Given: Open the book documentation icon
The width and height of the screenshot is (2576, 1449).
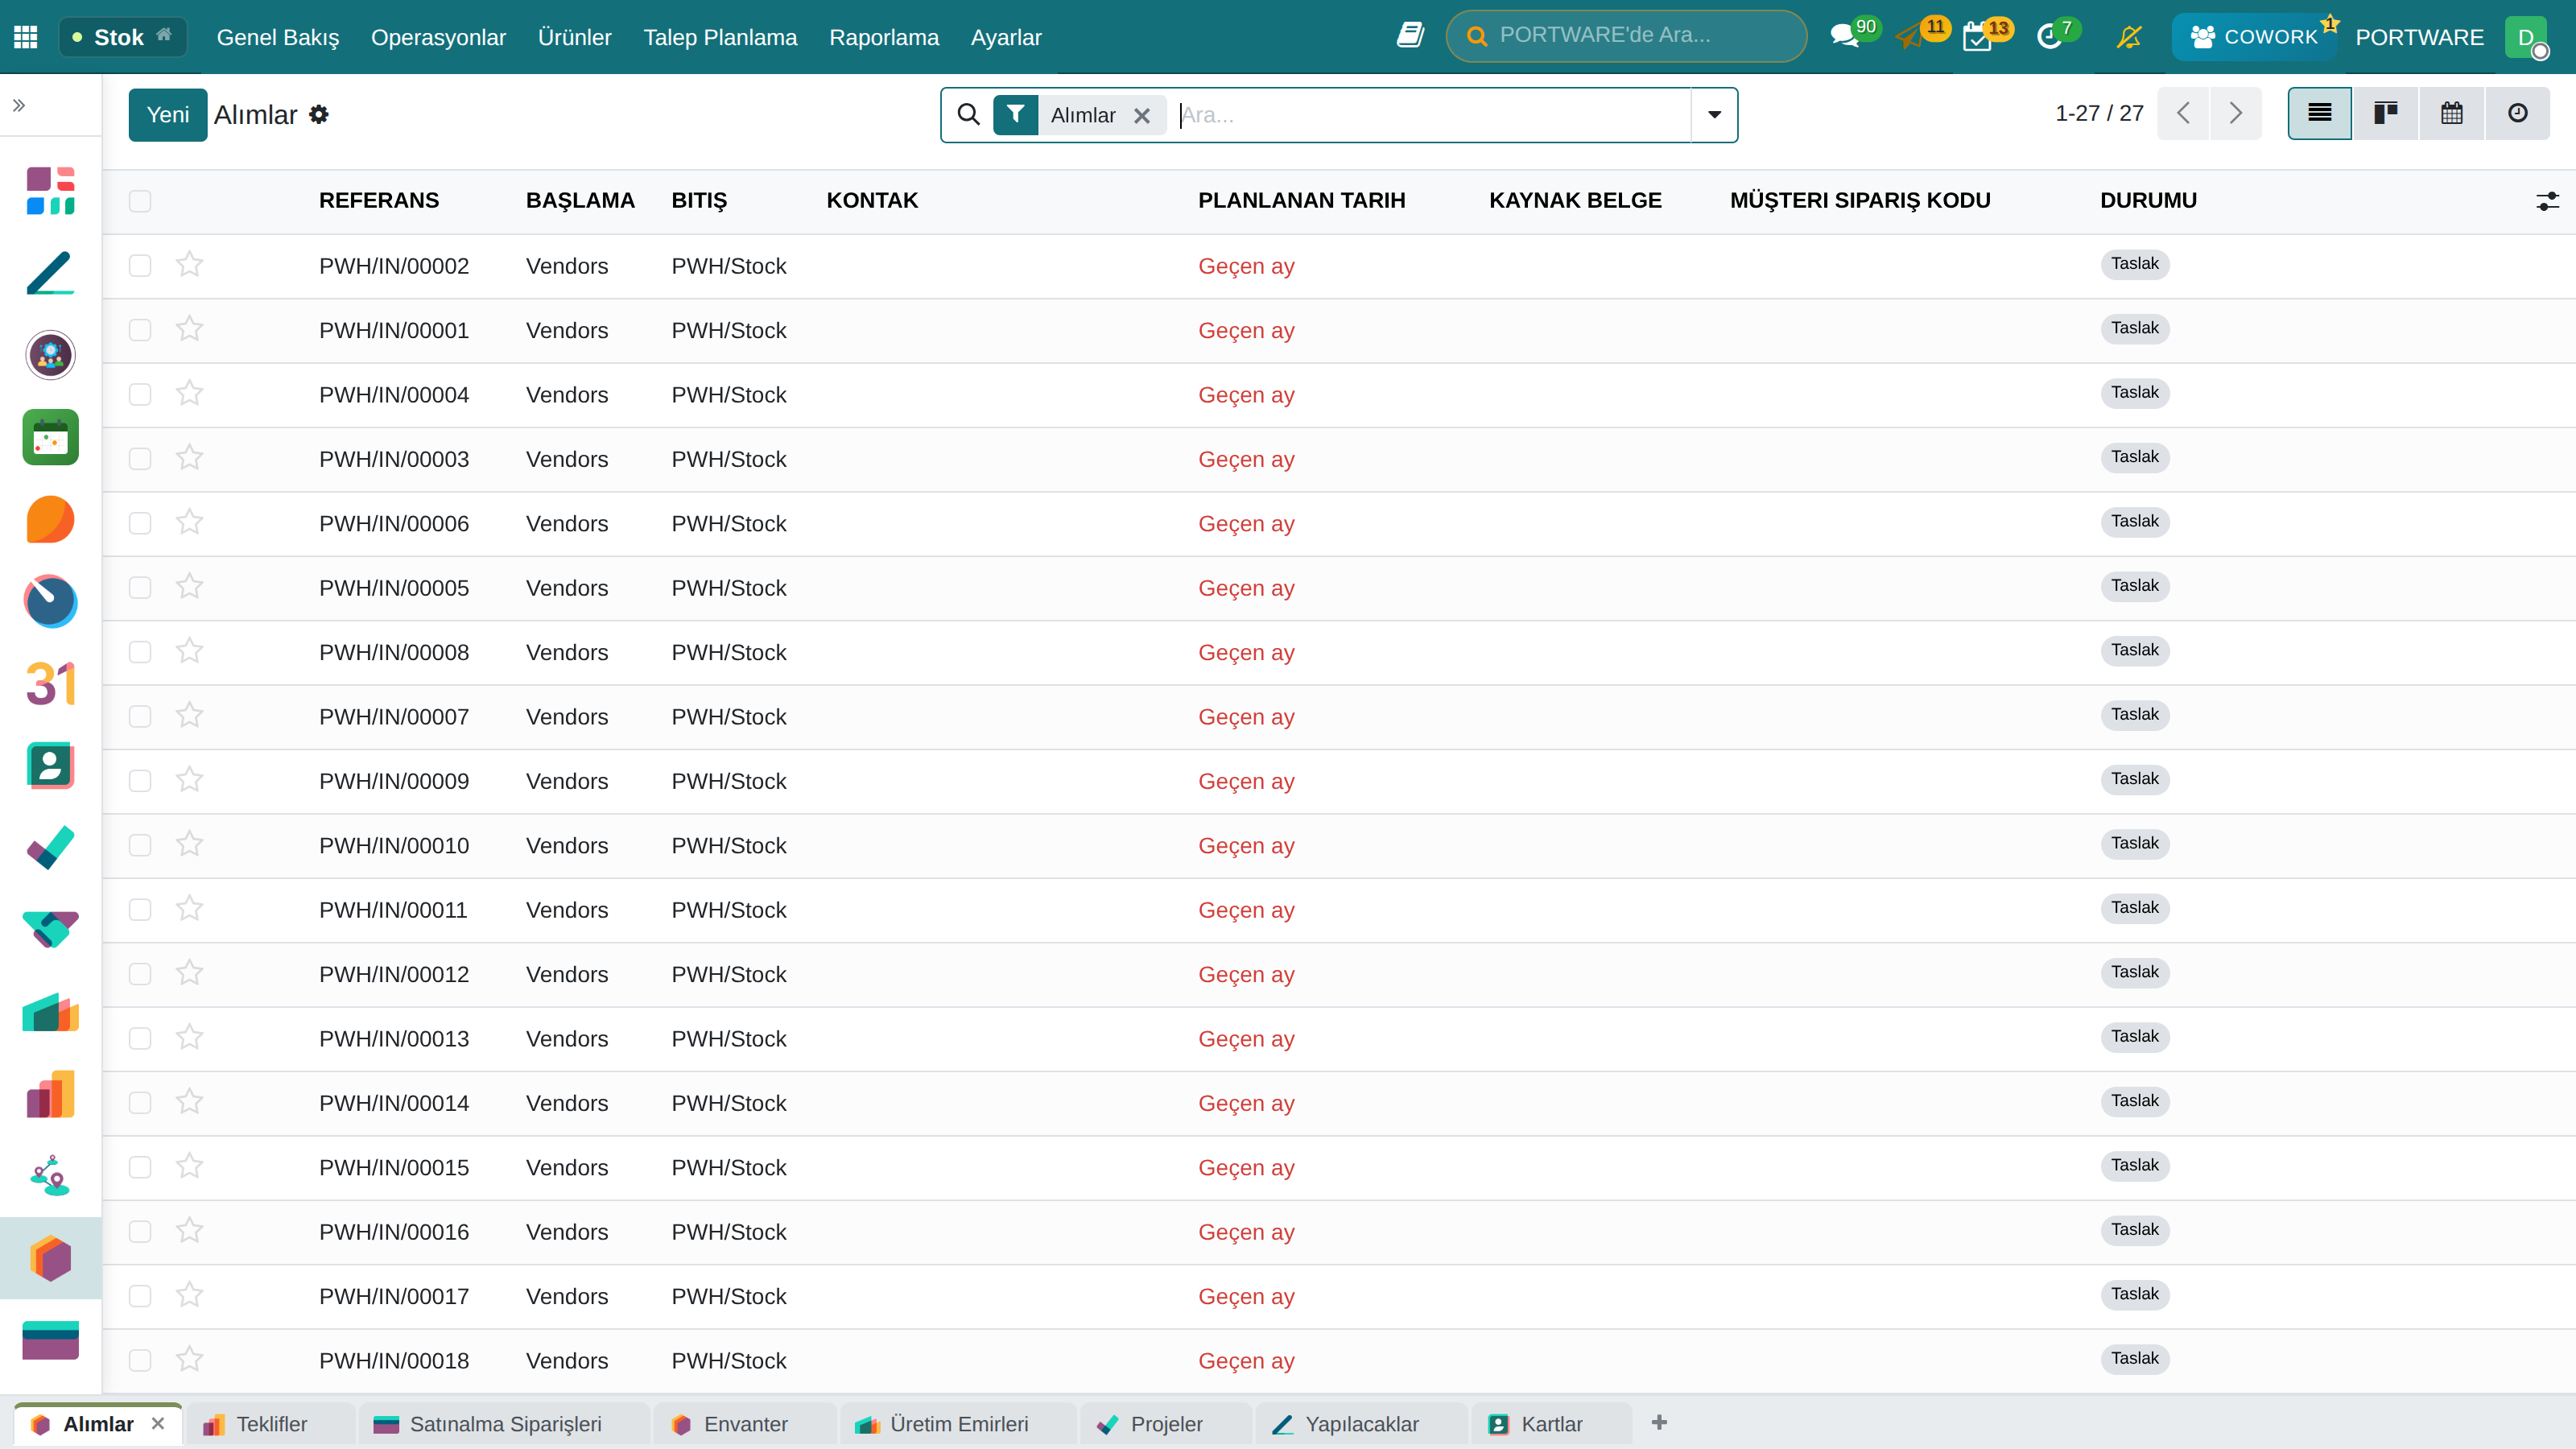Looking at the screenshot, I should pyautogui.click(x=1410, y=36).
